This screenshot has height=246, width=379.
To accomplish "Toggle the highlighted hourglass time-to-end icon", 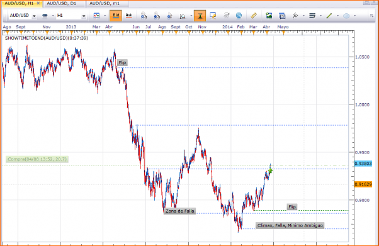I will click(x=200, y=16).
